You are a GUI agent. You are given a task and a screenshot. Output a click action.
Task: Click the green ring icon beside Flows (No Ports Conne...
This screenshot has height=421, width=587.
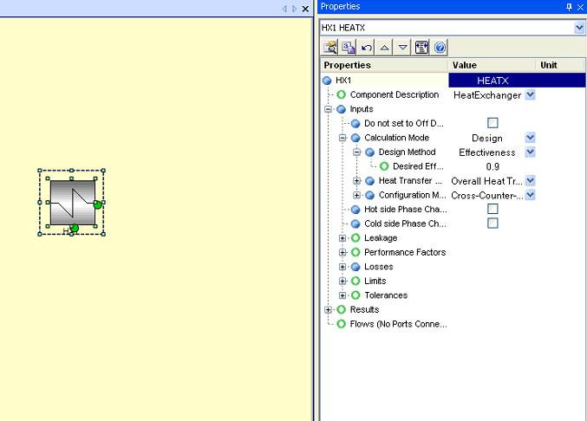[x=341, y=324]
